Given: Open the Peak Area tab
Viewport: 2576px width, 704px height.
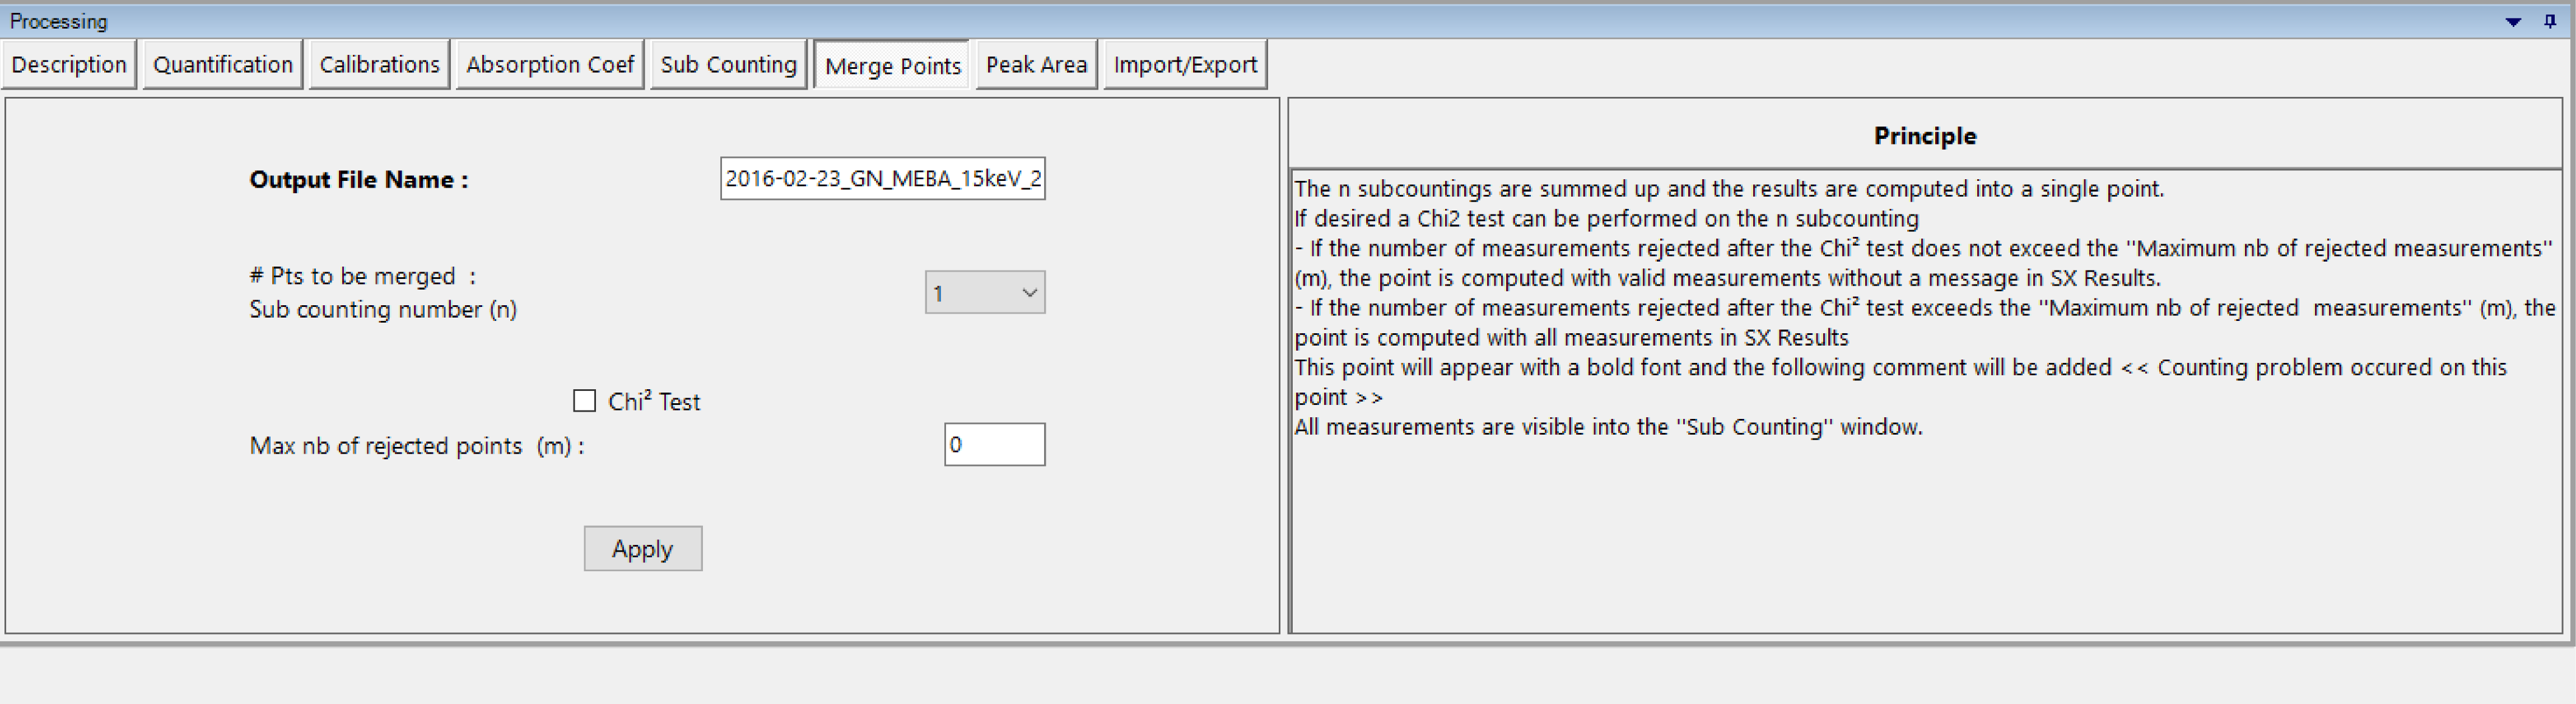Looking at the screenshot, I should click(1036, 65).
